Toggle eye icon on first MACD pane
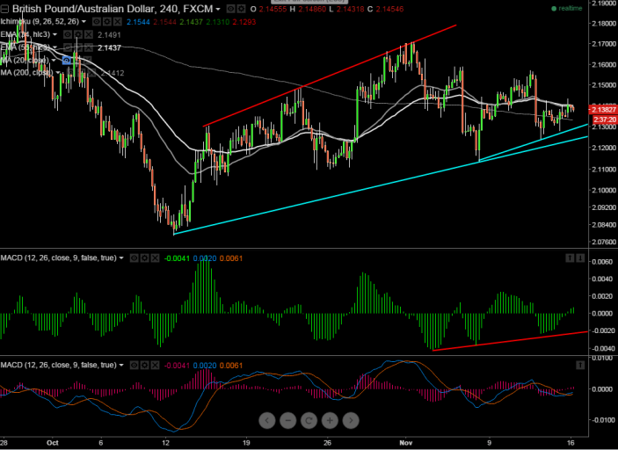The width and height of the screenshot is (618, 450). 134,258
